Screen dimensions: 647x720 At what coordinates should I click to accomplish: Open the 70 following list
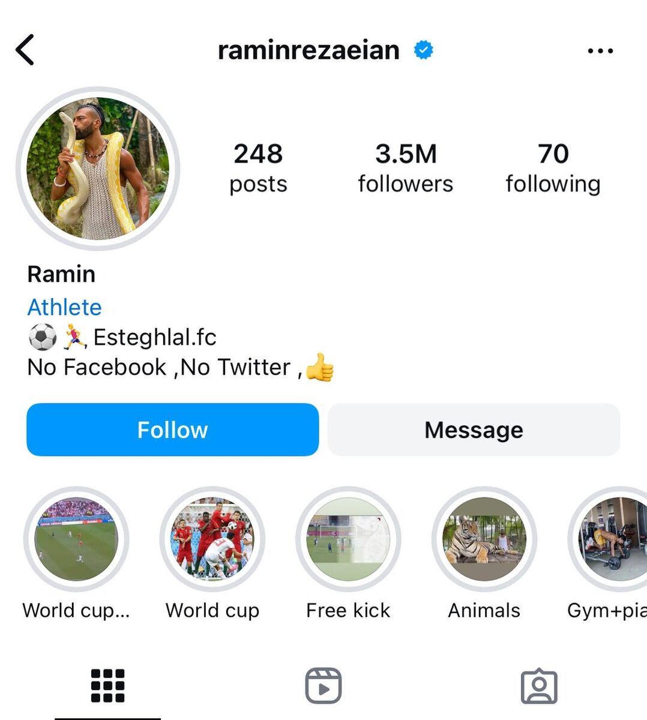point(553,168)
